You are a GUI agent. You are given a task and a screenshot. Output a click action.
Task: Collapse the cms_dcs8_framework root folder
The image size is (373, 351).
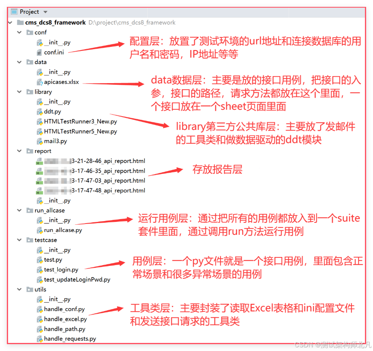click(10, 23)
